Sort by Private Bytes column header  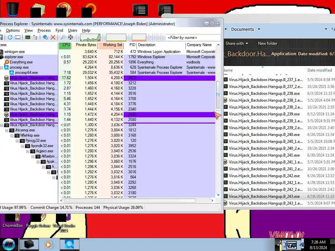tap(84, 45)
